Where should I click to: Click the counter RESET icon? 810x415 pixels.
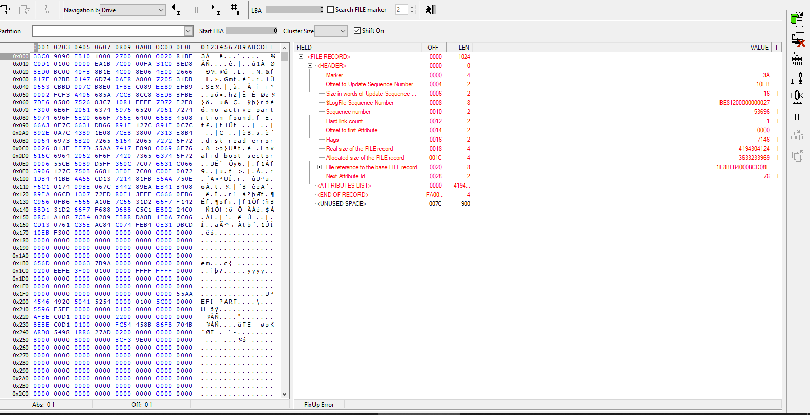(797, 58)
